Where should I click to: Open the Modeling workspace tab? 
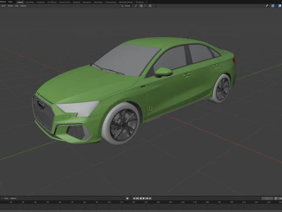30,2
